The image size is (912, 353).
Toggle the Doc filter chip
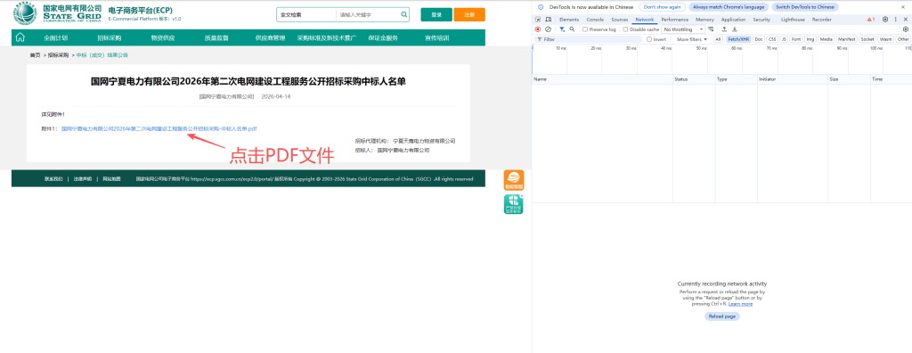point(759,39)
